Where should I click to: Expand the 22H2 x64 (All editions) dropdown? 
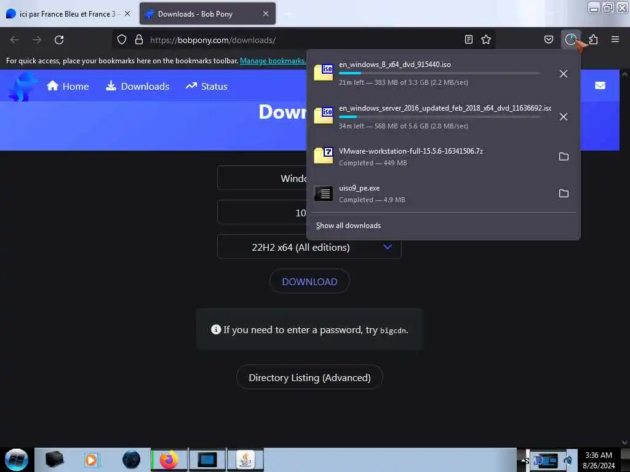coord(309,247)
